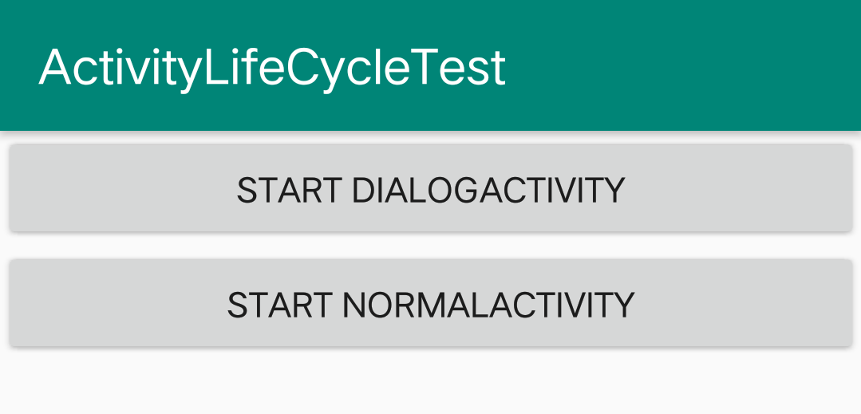Screen dimensions: 861x414
Task: Launch the dialog activity
Action: point(430,189)
